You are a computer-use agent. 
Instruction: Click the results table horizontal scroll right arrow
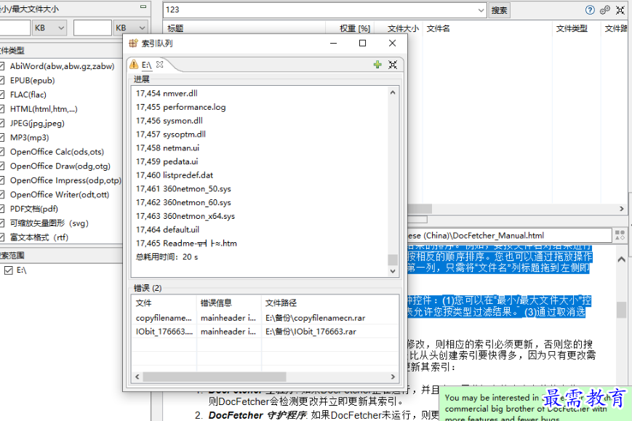click(622, 209)
